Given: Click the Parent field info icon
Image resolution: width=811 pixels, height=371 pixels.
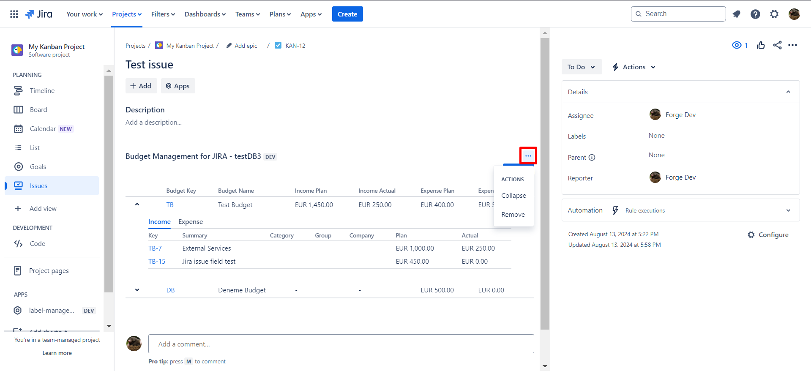Looking at the screenshot, I should tap(592, 158).
